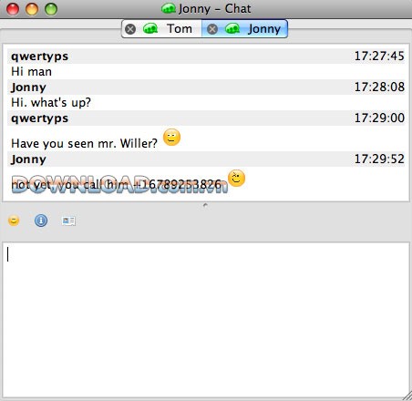Switch to the Tom chat tab
The image size is (412, 401).
pyautogui.click(x=162, y=29)
